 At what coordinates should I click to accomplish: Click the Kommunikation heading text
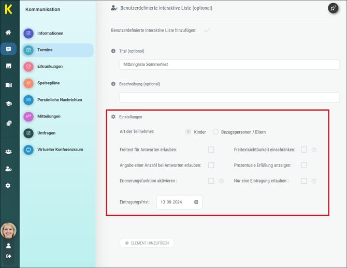(x=42, y=9)
